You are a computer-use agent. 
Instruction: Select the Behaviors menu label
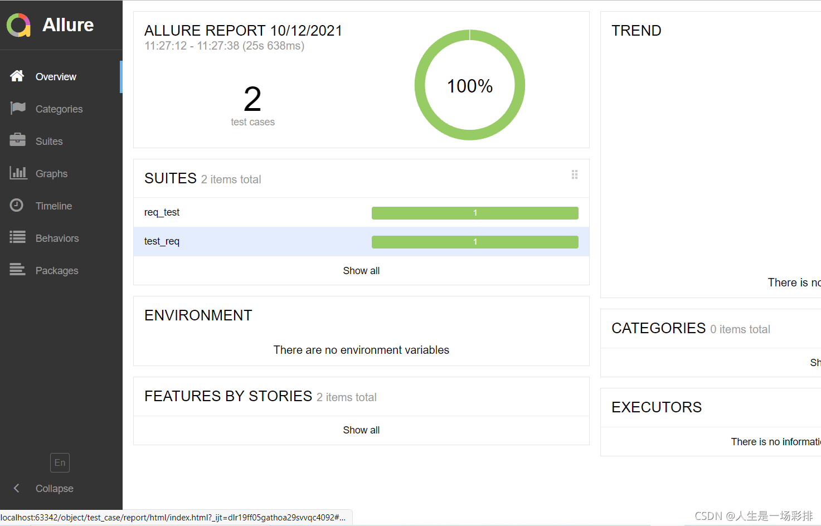tap(57, 238)
